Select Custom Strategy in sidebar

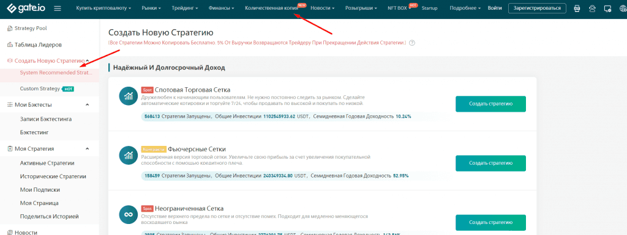[x=40, y=89]
